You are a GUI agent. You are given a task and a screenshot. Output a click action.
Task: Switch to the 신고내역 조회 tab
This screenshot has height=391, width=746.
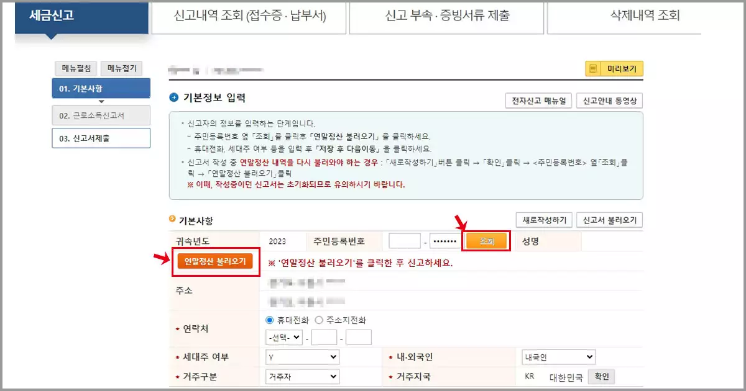pos(248,17)
